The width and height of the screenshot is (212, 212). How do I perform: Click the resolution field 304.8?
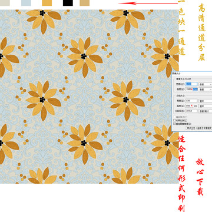191,111
